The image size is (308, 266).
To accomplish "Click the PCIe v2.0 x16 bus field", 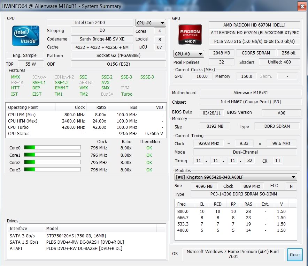I will [254, 41].
